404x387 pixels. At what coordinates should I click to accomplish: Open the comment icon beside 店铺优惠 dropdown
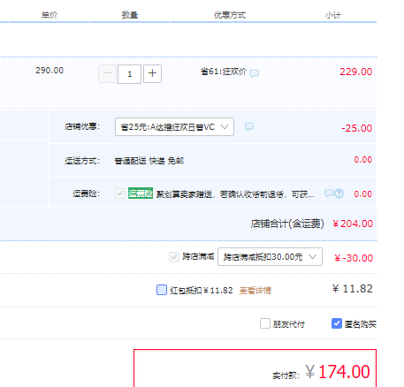[249, 126]
